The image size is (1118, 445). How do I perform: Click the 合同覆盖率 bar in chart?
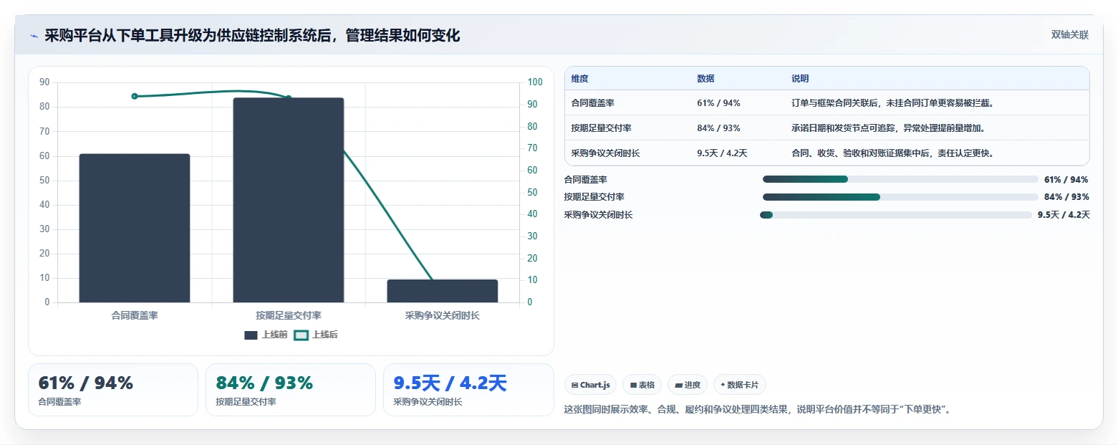tap(135, 228)
